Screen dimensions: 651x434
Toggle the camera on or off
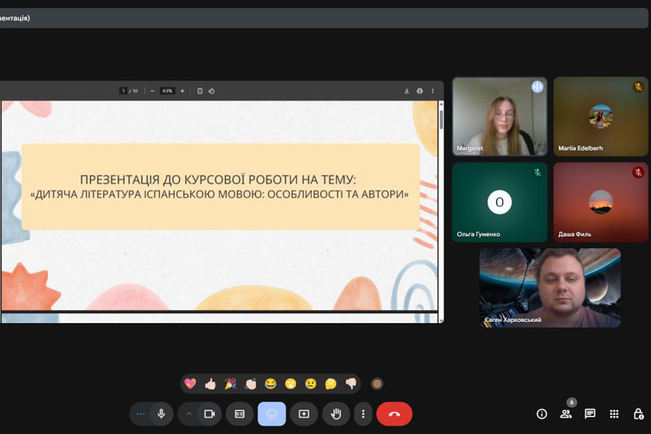(x=210, y=414)
